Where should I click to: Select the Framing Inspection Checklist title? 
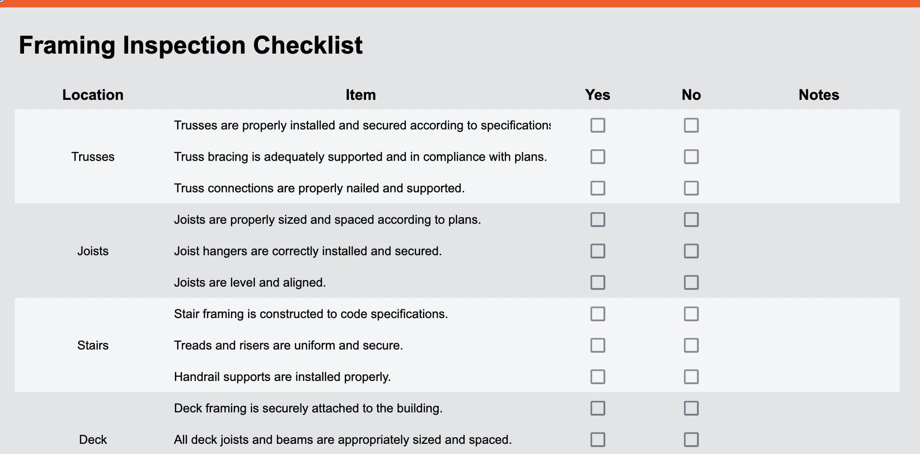coord(191,45)
